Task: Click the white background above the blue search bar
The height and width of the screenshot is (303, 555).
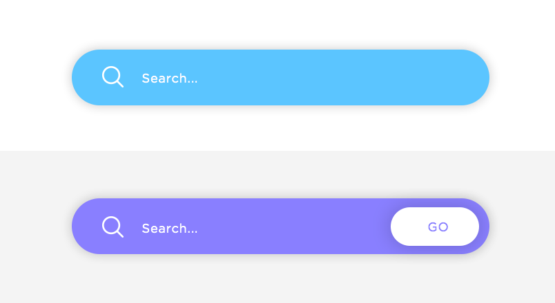Action: click(x=276, y=24)
